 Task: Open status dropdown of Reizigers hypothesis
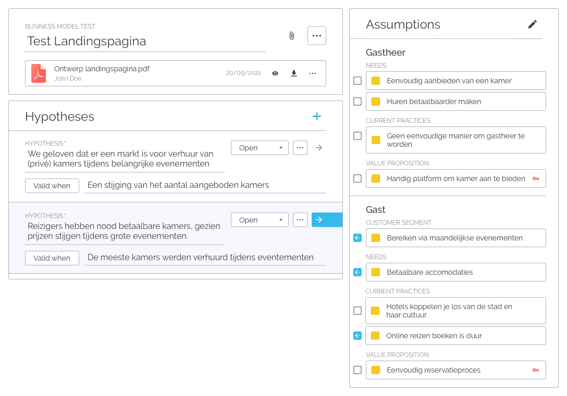[260, 220]
